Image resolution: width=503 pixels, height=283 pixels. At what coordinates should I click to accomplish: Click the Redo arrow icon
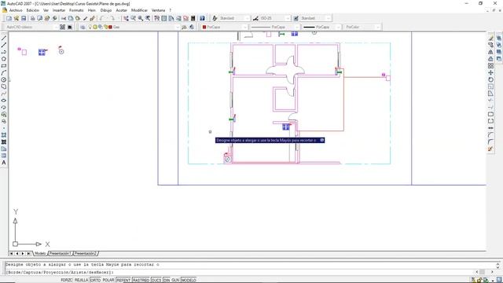click(x=112, y=18)
